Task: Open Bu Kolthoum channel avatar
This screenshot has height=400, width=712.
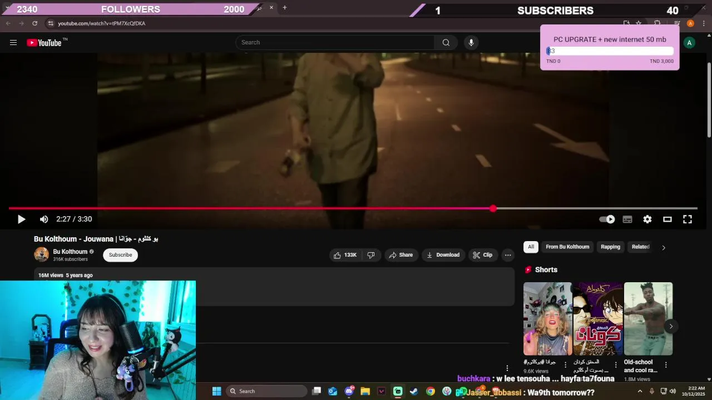Action: (42, 254)
